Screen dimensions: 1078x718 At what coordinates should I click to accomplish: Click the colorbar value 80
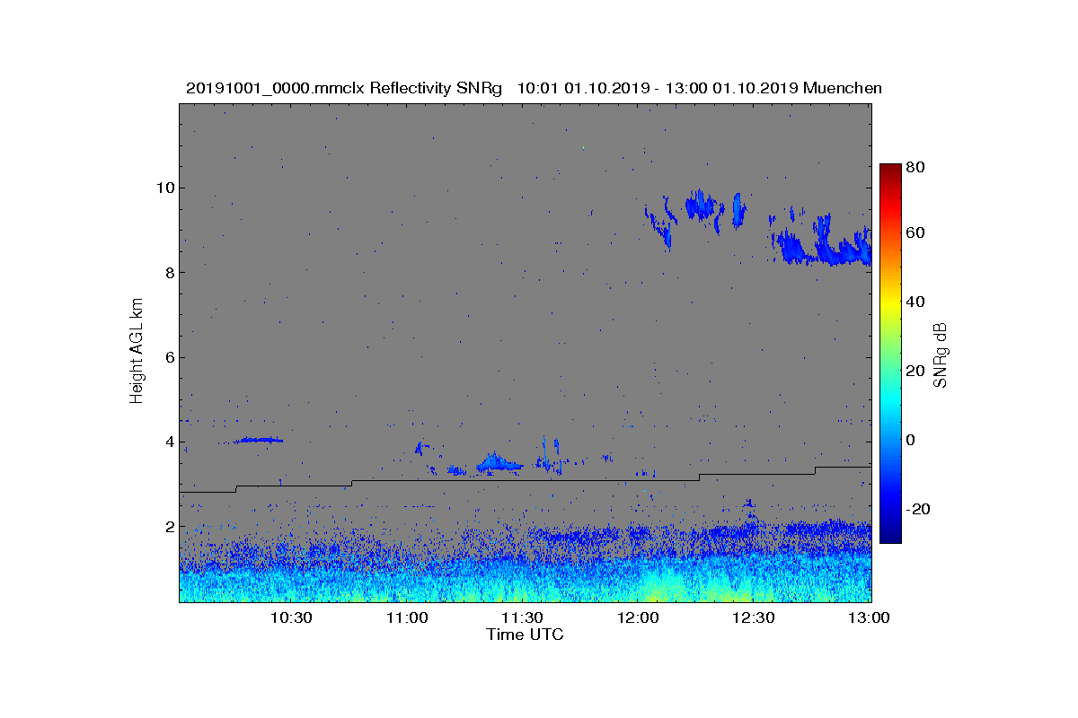[917, 167]
